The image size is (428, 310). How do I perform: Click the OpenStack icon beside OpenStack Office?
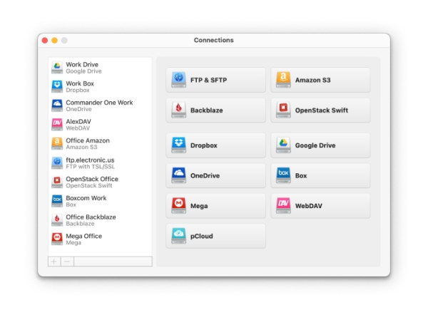click(57, 182)
